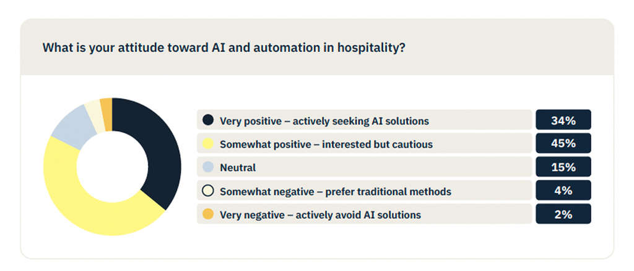The height and width of the screenshot is (271, 634).
Task: Click the 34% percentage badge
Action: [x=563, y=120]
